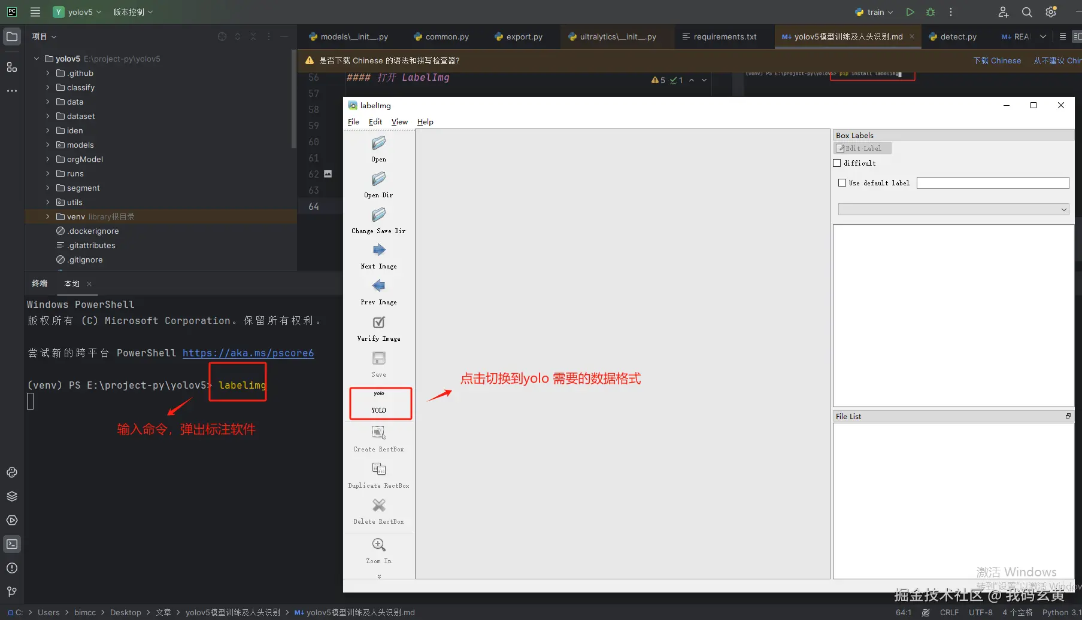Float the File List dock panel

[x=1068, y=416]
